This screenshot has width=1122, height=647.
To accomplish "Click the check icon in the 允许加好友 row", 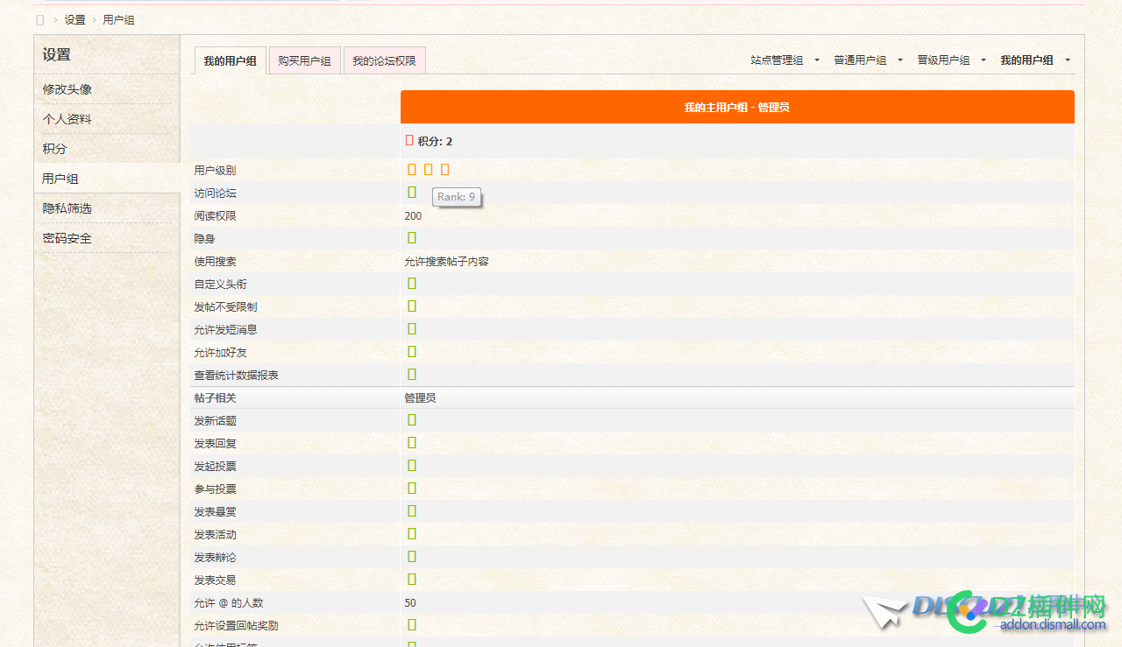I will point(412,351).
